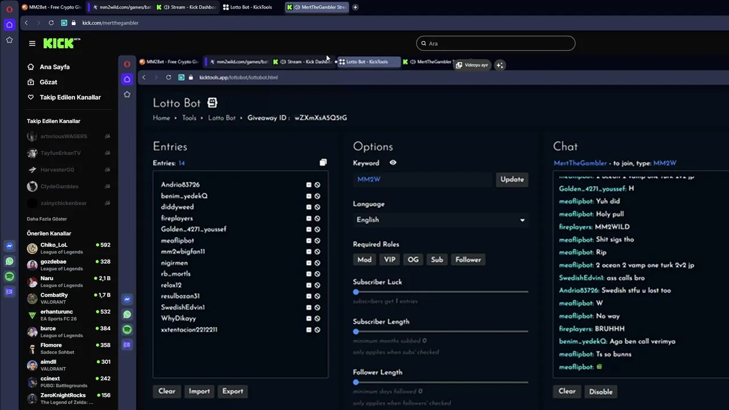The height and width of the screenshot is (410, 729).
Task: Click the kick.com/mertthegambler address bar
Action: 110,23
